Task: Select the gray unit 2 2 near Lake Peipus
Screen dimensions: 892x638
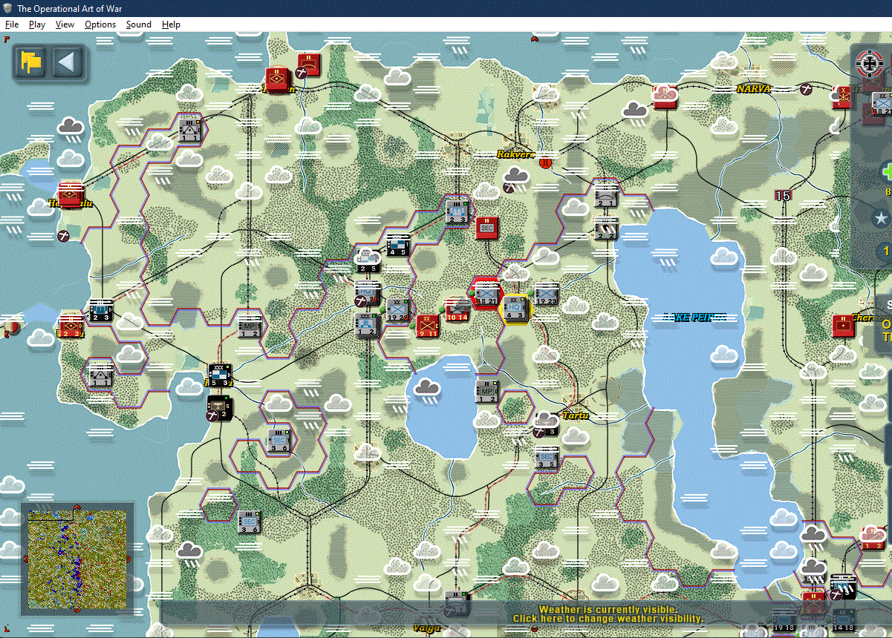Action: (605, 228)
